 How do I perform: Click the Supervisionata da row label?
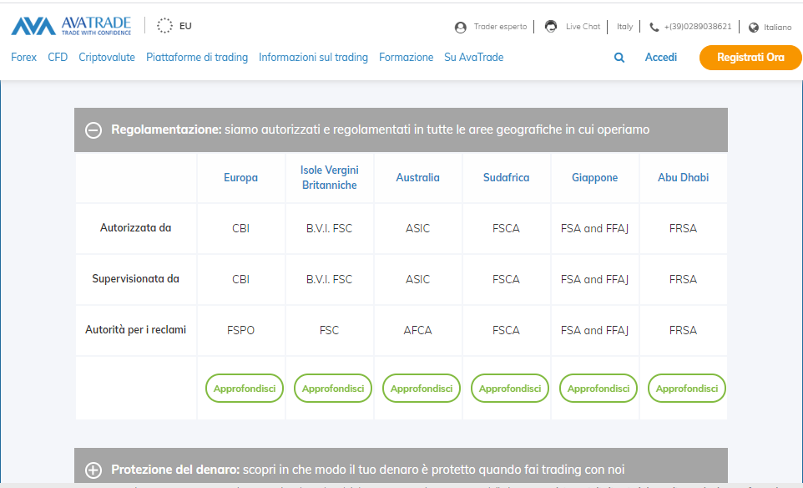[x=135, y=279]
